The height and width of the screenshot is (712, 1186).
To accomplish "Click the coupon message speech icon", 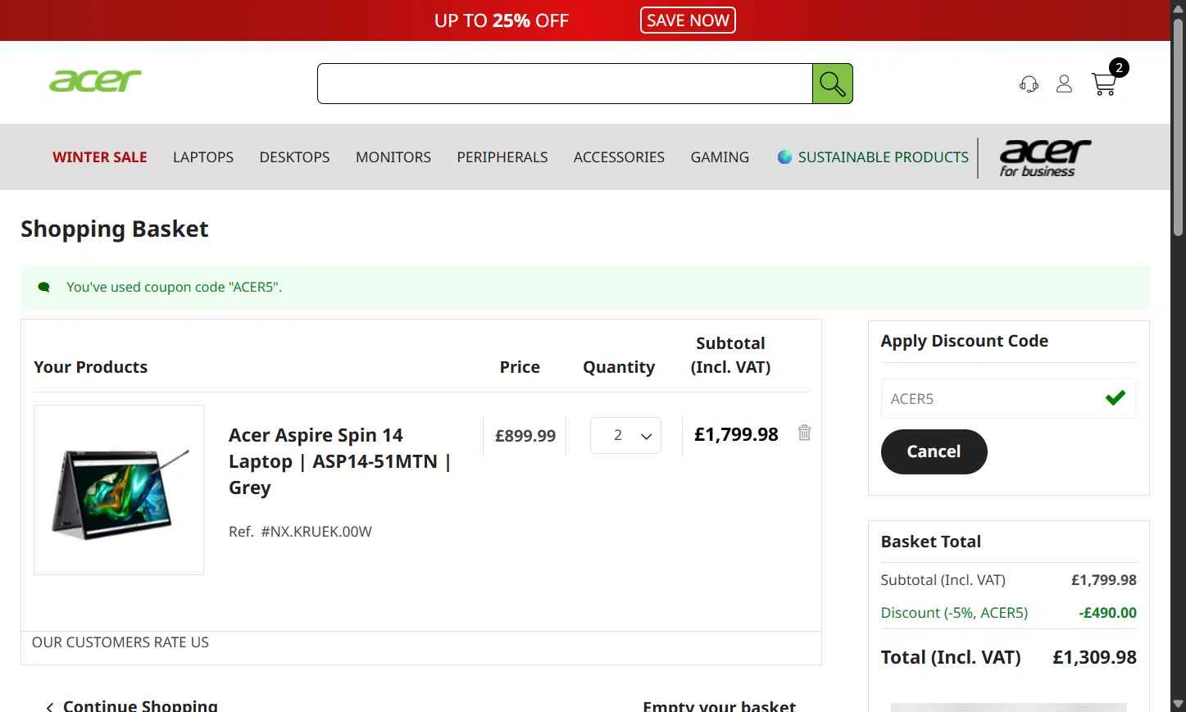I will (44, 287).
